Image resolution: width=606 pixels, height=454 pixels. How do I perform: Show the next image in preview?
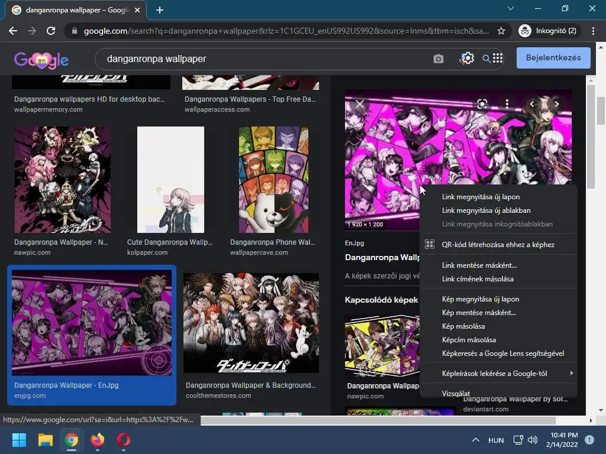pyautogui.click(x=556, y=104)
